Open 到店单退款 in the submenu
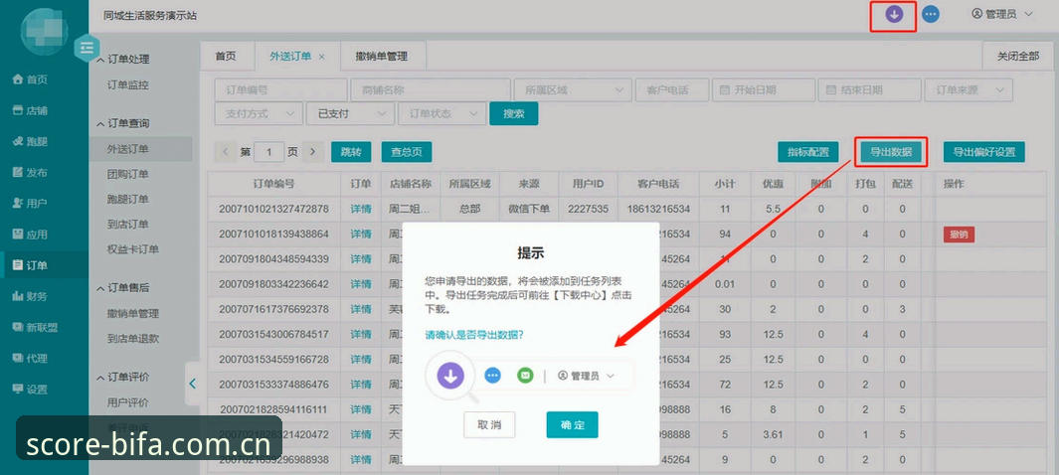Image resolution: width=1059 pixels, height=475 pixels. coord(133,338)
